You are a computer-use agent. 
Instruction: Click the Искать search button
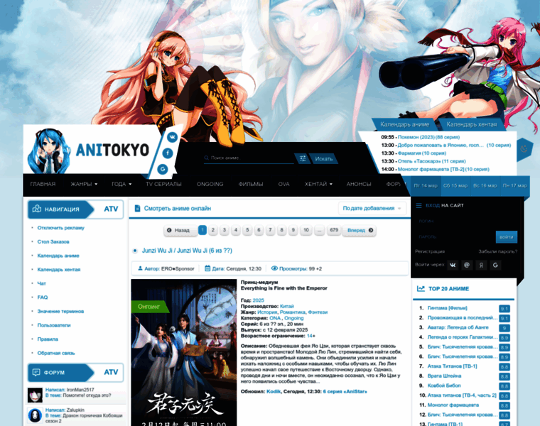pos(324,158)
